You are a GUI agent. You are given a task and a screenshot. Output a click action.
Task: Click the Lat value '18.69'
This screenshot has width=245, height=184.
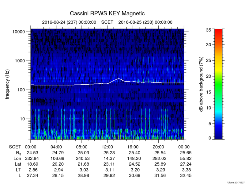(32, 164)
